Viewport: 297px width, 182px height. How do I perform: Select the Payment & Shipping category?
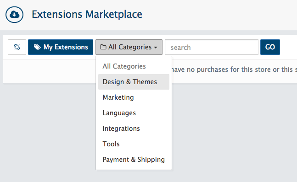134,160
